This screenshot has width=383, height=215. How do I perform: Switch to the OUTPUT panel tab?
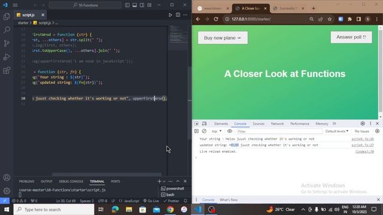click(x=47, y=182)
